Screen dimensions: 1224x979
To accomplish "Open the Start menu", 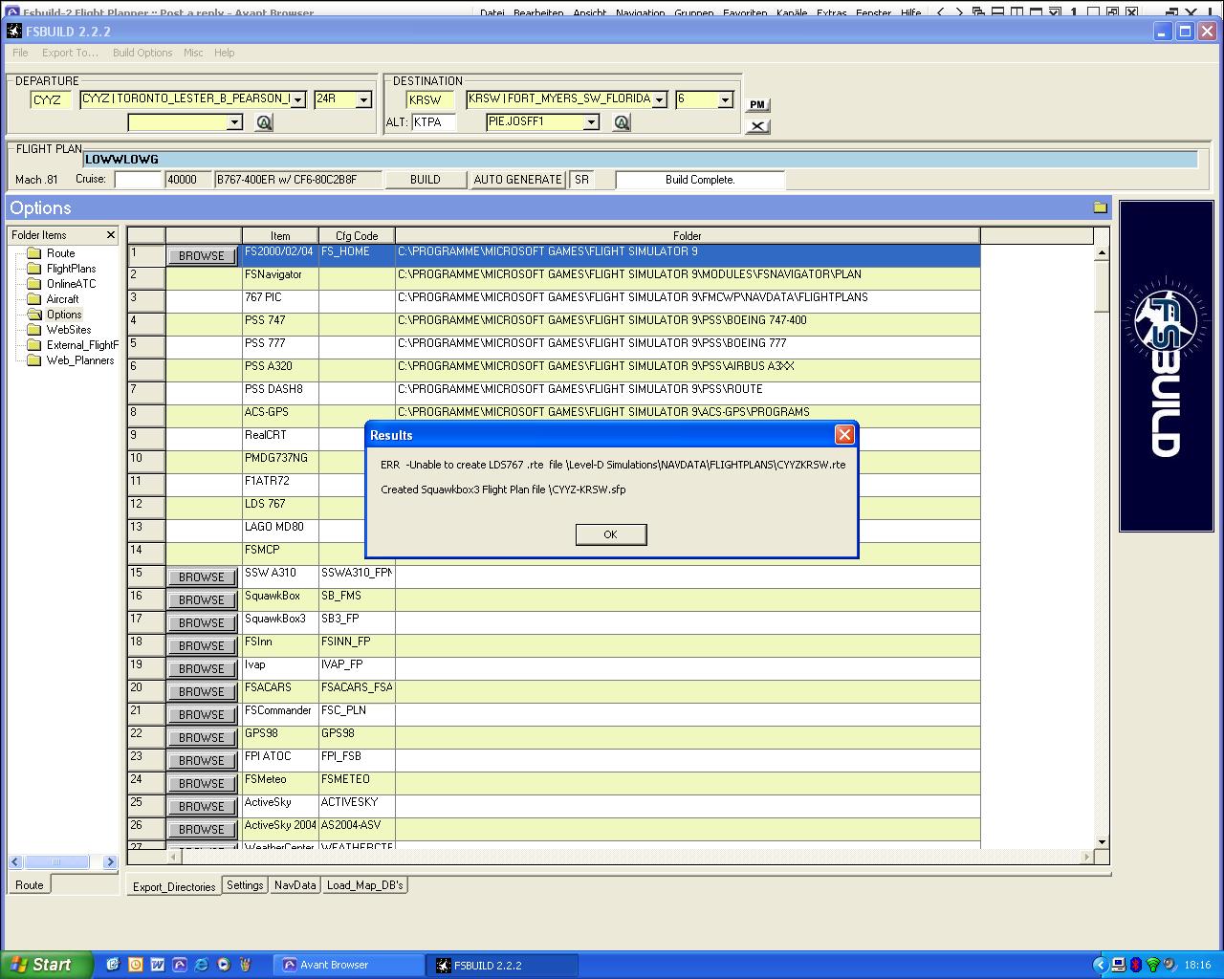I will tap(46, 965).
